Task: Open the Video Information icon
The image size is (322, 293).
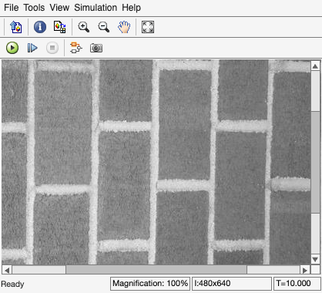Action: click(x=40, y=27)
